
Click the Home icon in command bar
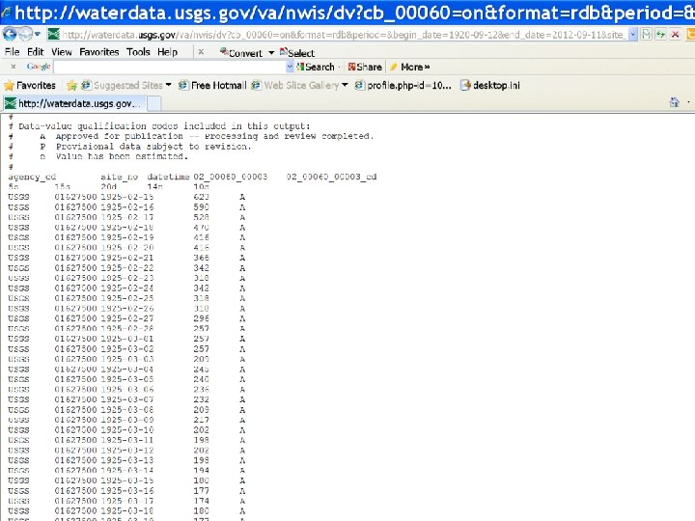pos(674,102)
